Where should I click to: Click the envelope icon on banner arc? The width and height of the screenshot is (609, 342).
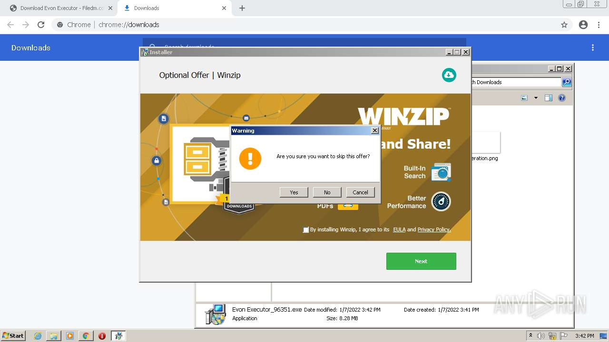click(x=246, y=118)
